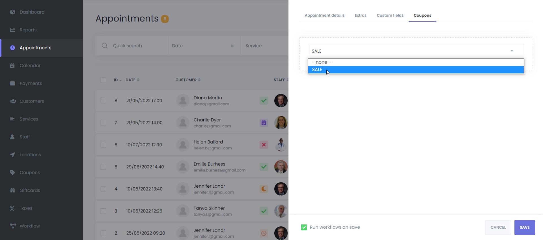Open the Locations arrow icon
The image size is (543, 240).
[12, 155]
